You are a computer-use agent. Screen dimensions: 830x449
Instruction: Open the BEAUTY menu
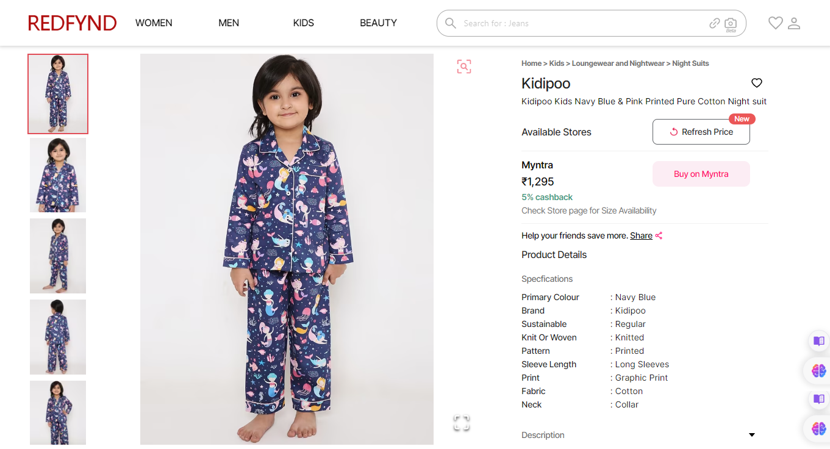click(x=378, y=23)
